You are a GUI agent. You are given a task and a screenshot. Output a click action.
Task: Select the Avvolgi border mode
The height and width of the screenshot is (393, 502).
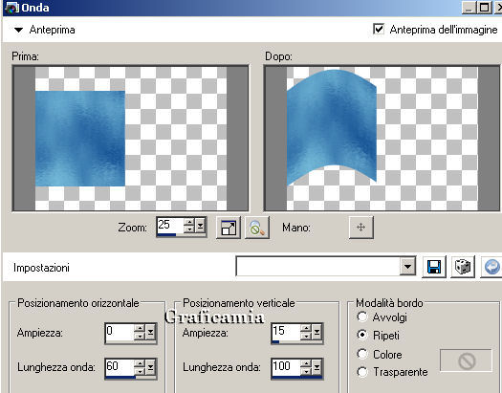[362, 317]
